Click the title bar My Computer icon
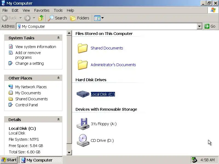Image resolution: width=219 pixels, height=164 pixels. tap(3, 3)
